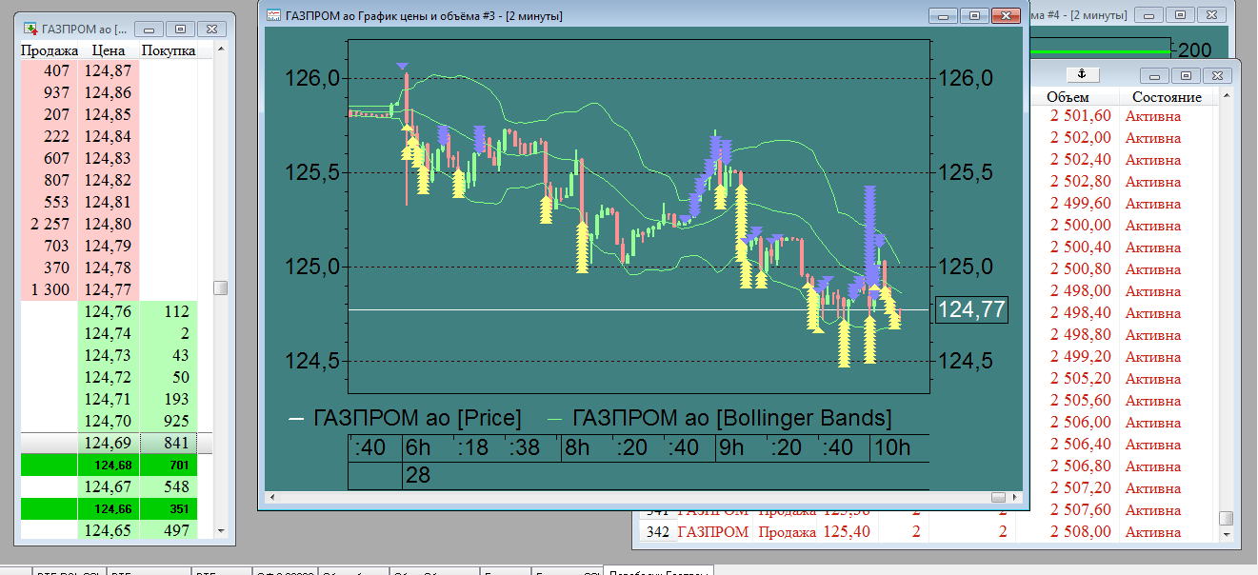Click the 124,83 ask price cell

coord(109,158)
